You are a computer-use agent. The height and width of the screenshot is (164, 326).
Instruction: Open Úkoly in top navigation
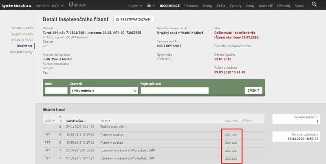[x=250, y=6]
